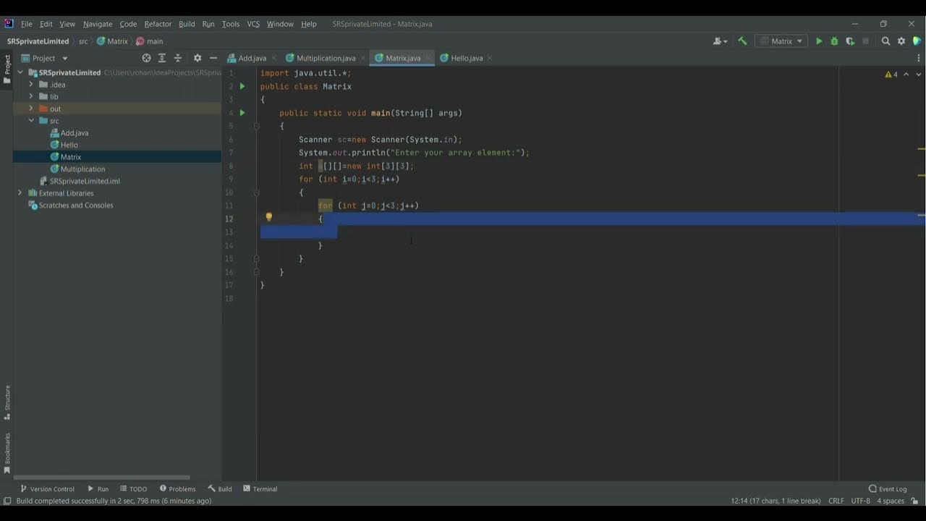The height and width of the screenshot is (521, 926).
Task: Click run gutter arrow beside main method
Action: [x=242, y=113]
